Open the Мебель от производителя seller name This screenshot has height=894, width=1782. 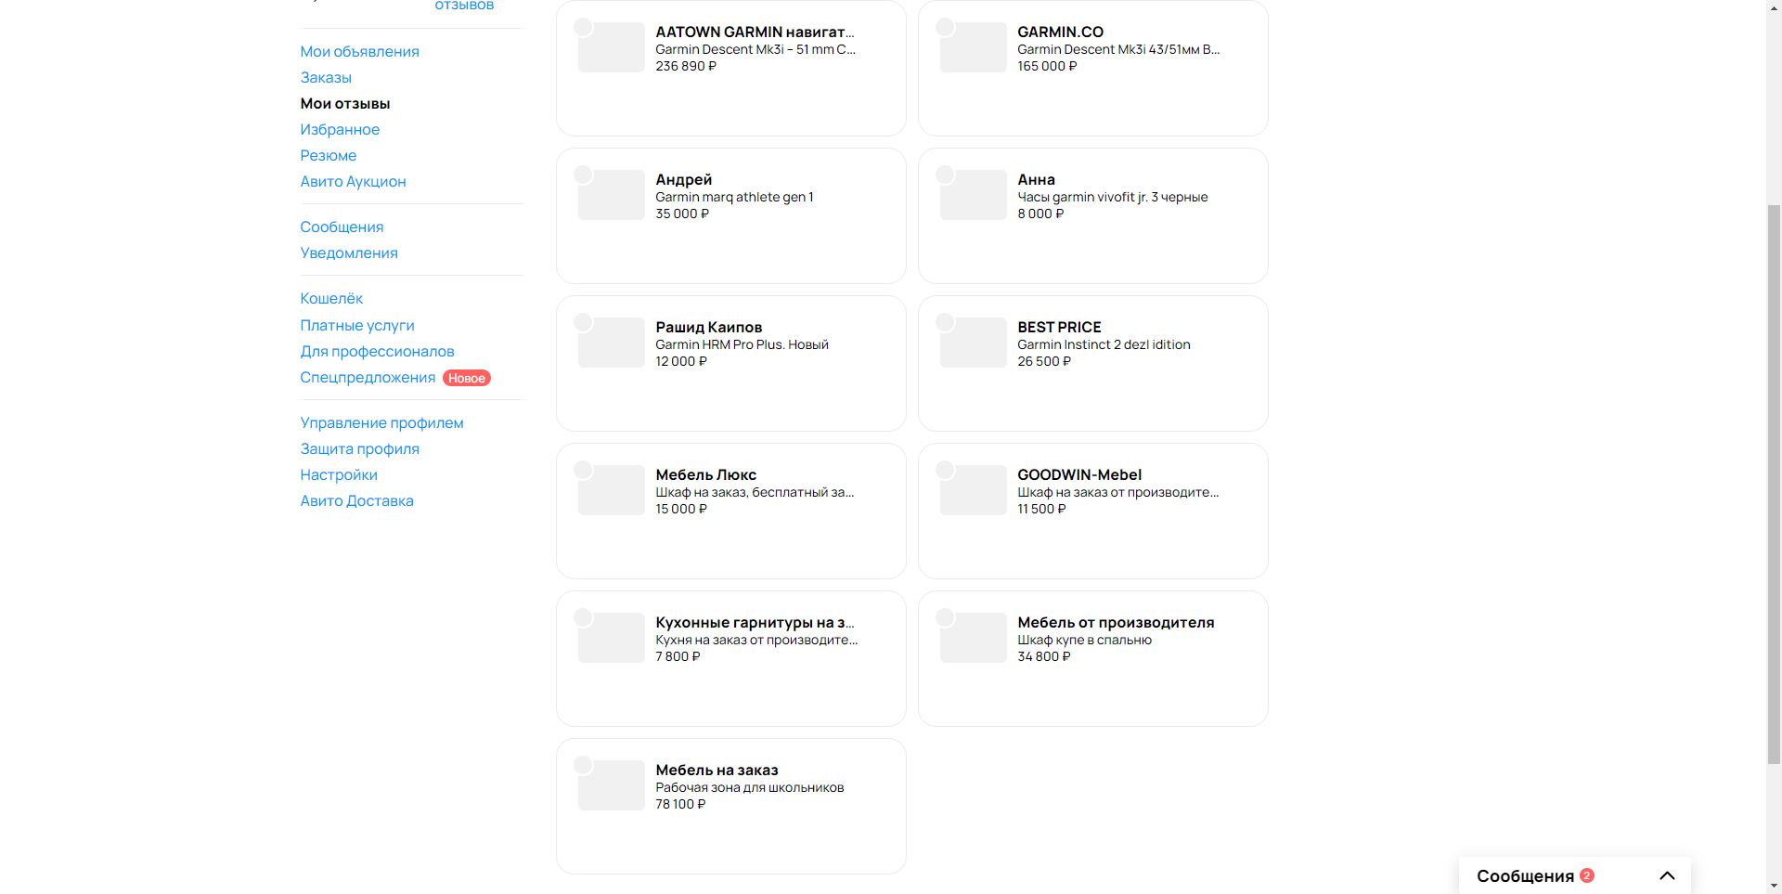tap(1116, 623)
